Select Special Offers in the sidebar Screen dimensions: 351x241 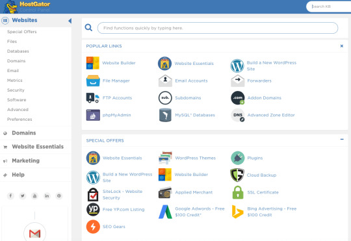pos(21,32)
